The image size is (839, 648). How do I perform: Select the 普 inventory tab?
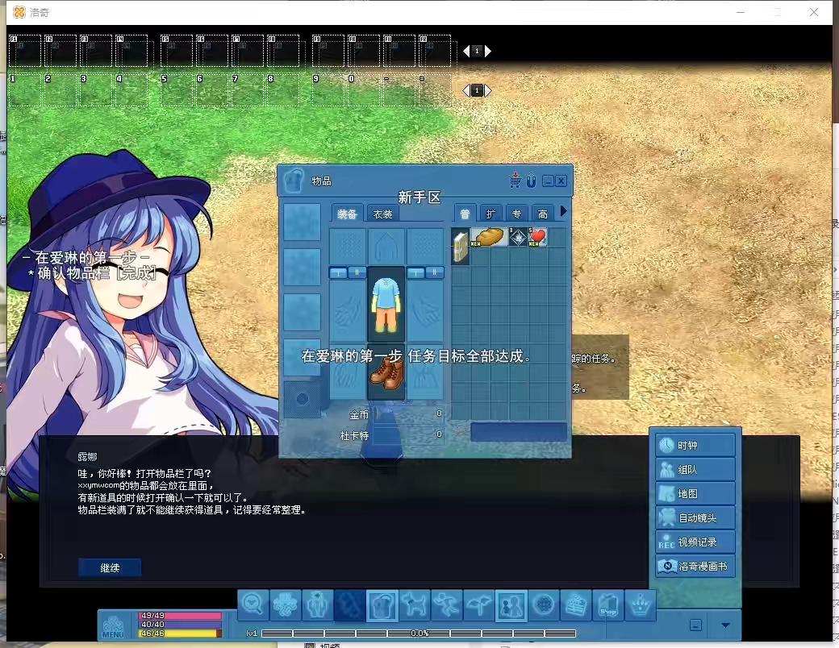click(x=465, y=214)
